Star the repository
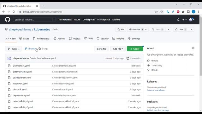The height and width of the screenshot is (114, 202). tap(181, 29)
